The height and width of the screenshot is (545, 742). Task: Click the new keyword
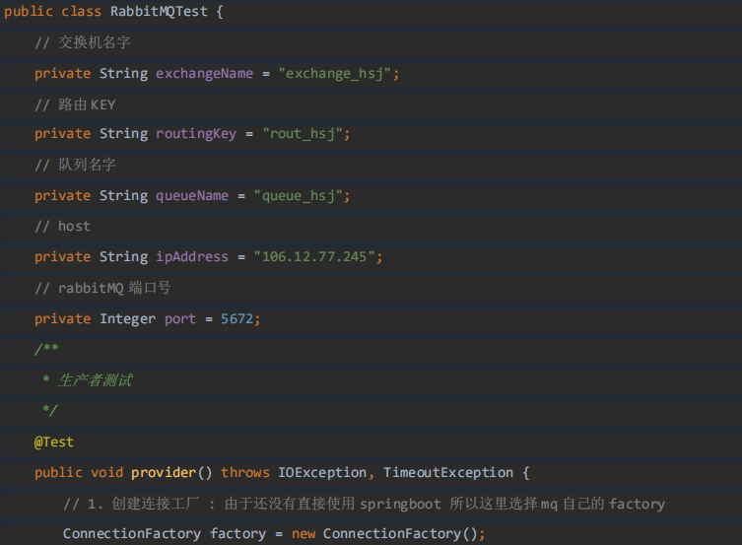click(304, 534)
